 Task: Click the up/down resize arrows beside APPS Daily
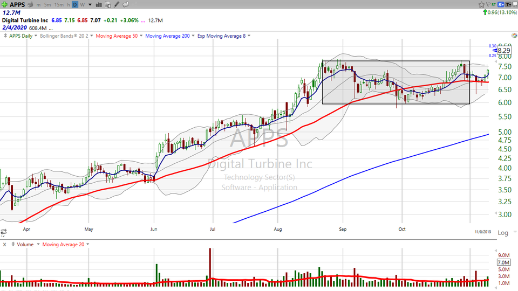[x=5, y=36]
